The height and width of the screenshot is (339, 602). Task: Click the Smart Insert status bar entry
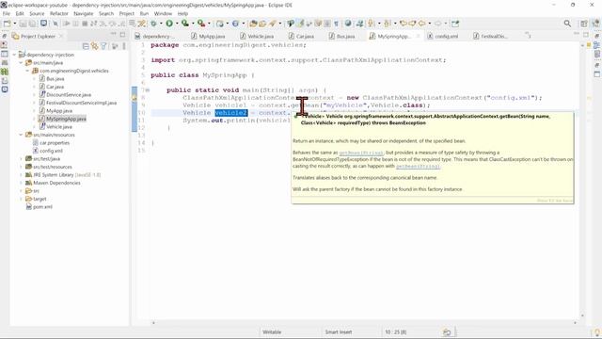(339, 332)
